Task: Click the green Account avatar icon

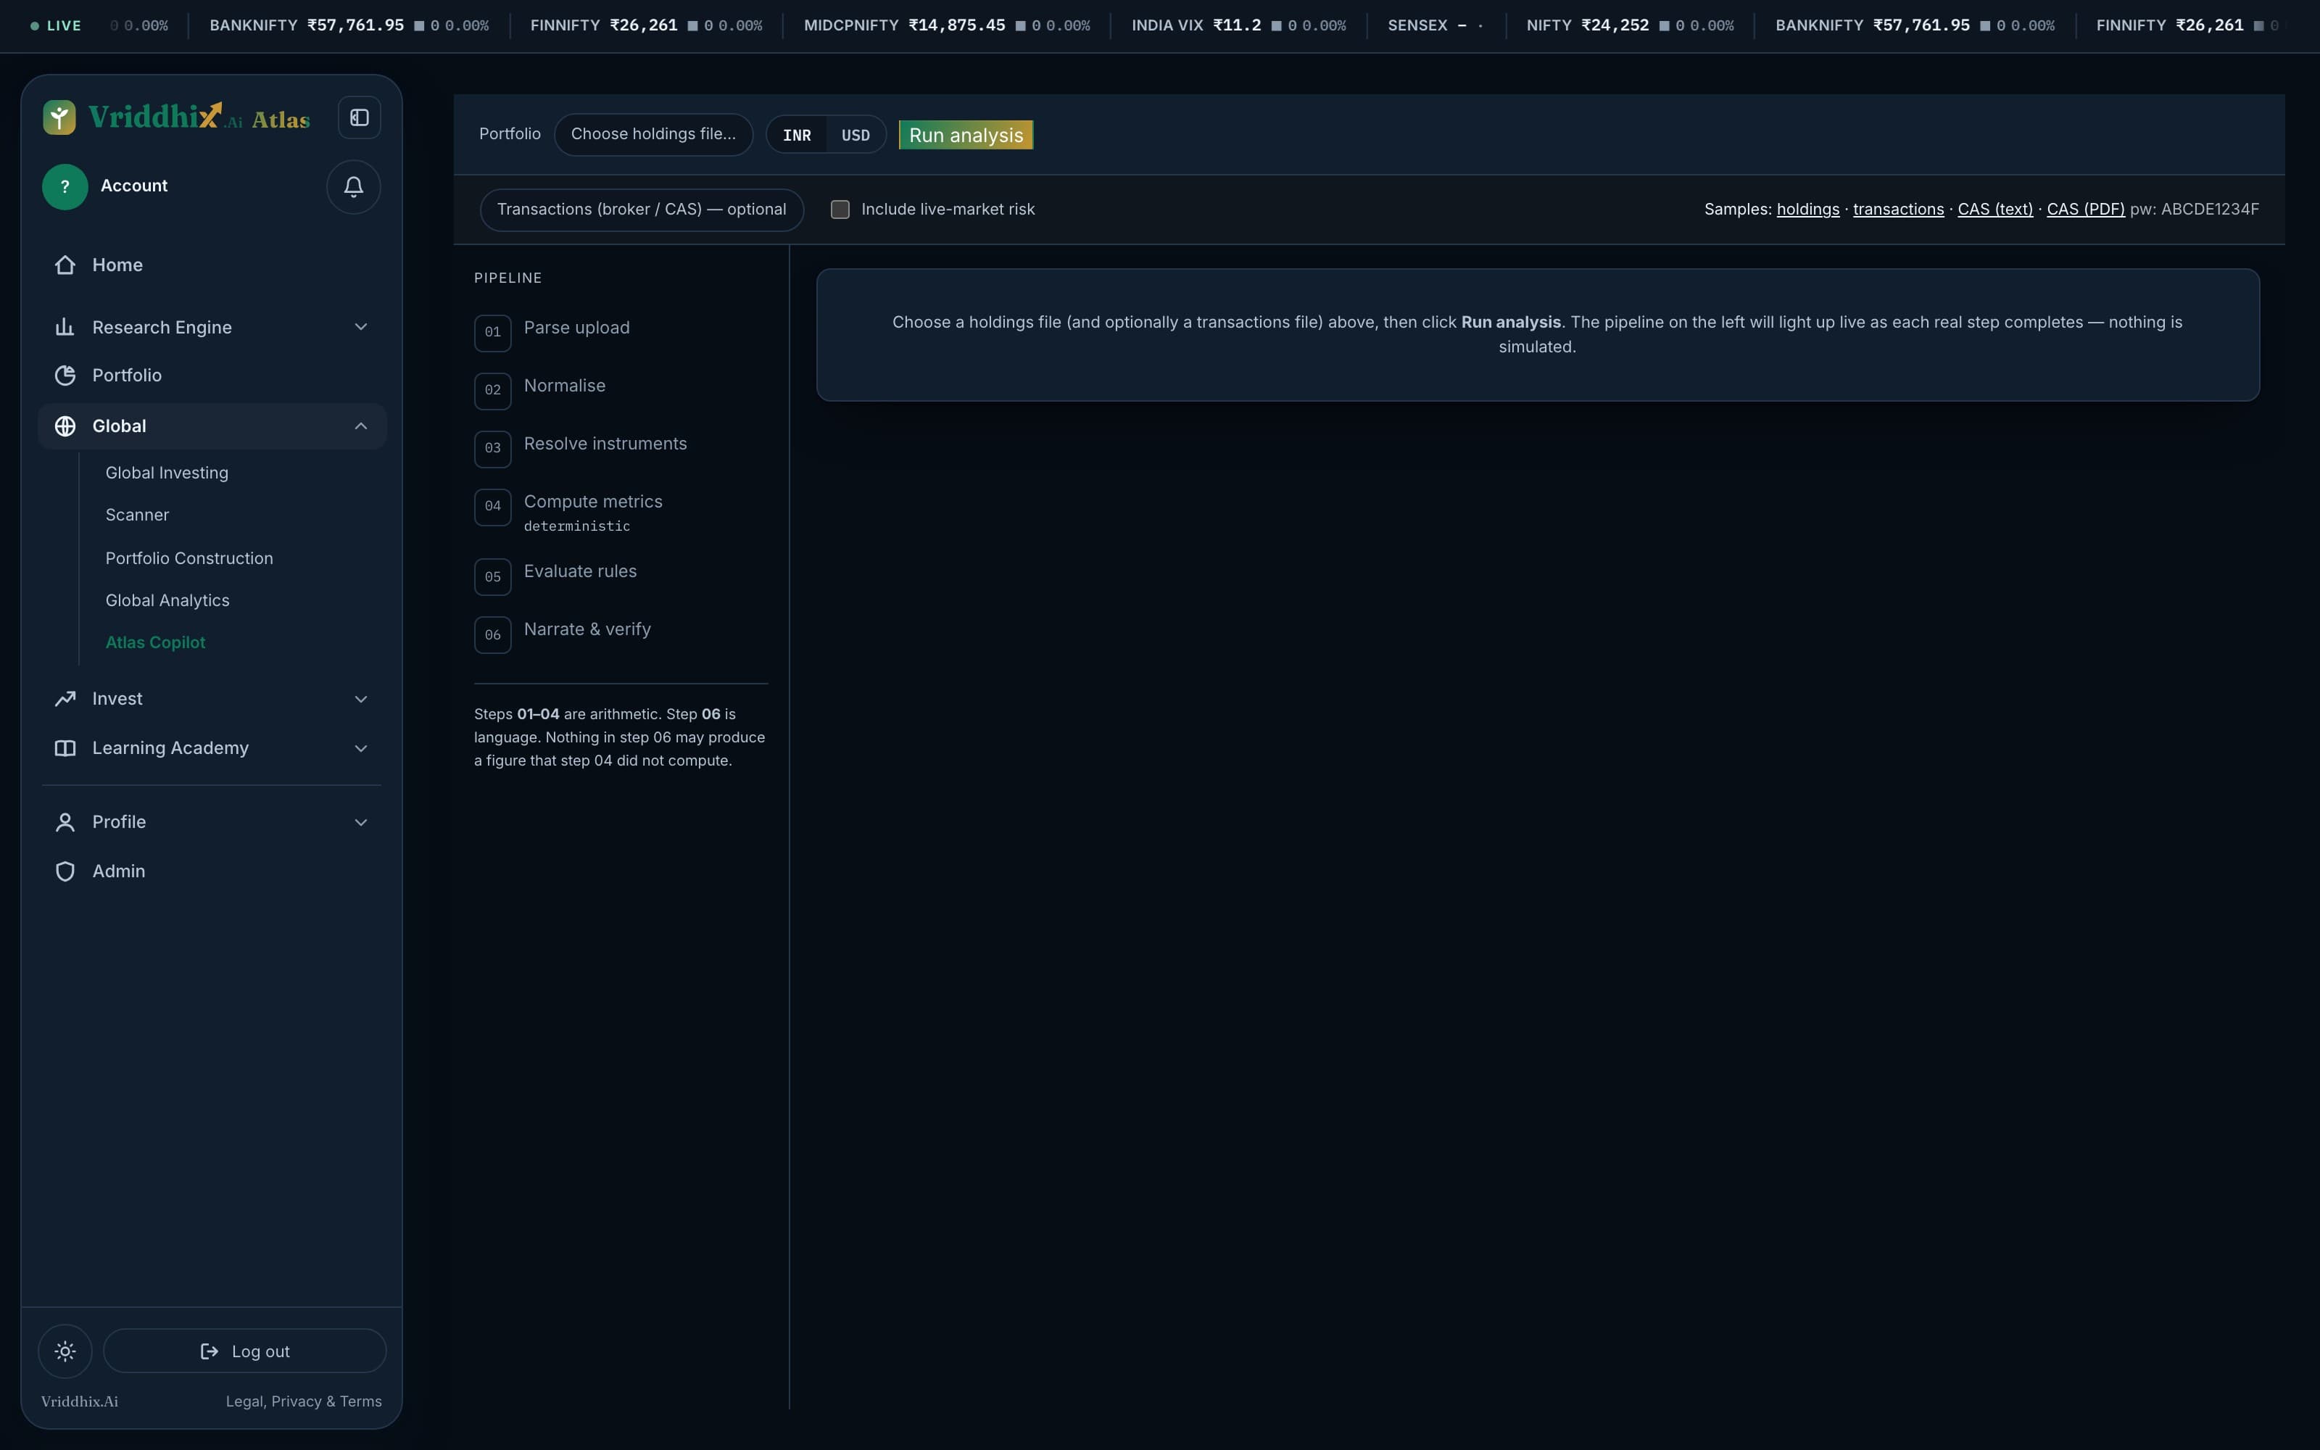Action: tap(65, 187)
